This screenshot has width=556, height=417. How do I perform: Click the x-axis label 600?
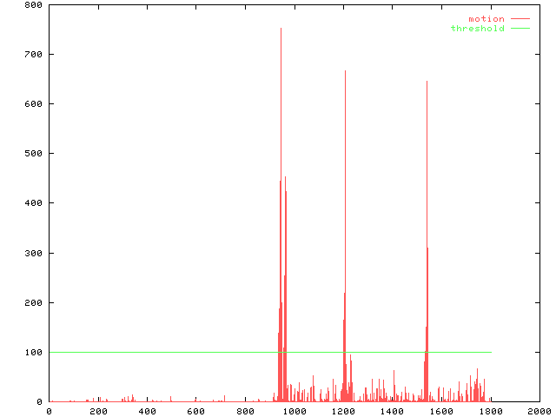tap(196, 412)
